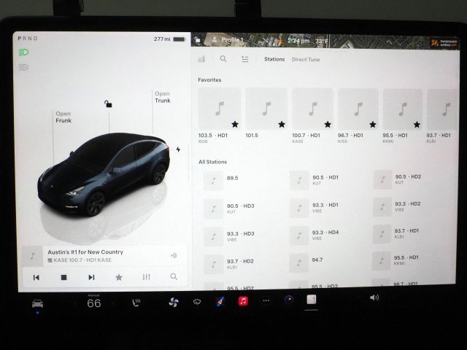Open audio equalizer settings
467x350 pixels.
[x=146, y=277]
